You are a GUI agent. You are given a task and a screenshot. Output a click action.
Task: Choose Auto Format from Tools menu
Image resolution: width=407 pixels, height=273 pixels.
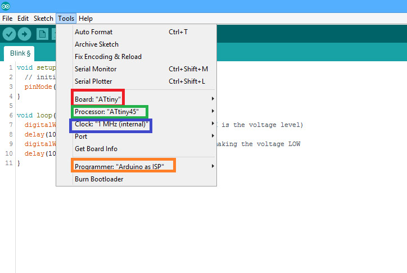[136, 32]
